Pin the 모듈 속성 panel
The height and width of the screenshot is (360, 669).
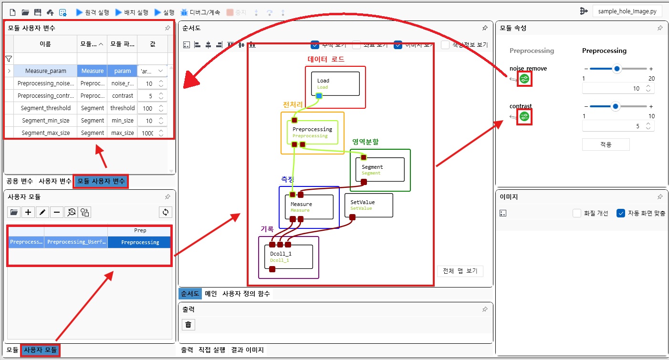(x=660, y=28)
